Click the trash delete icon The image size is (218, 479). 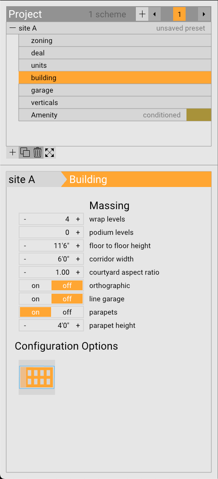tap(37, 152)
